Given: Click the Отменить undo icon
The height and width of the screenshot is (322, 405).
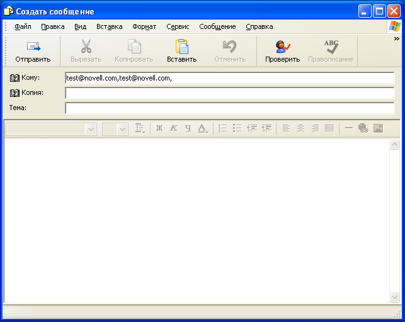Looking at the screenshot, I should tap(230, 46).
